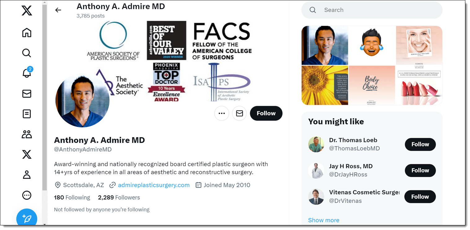Follow Dr. Thomas Loeb

point(420,144)
